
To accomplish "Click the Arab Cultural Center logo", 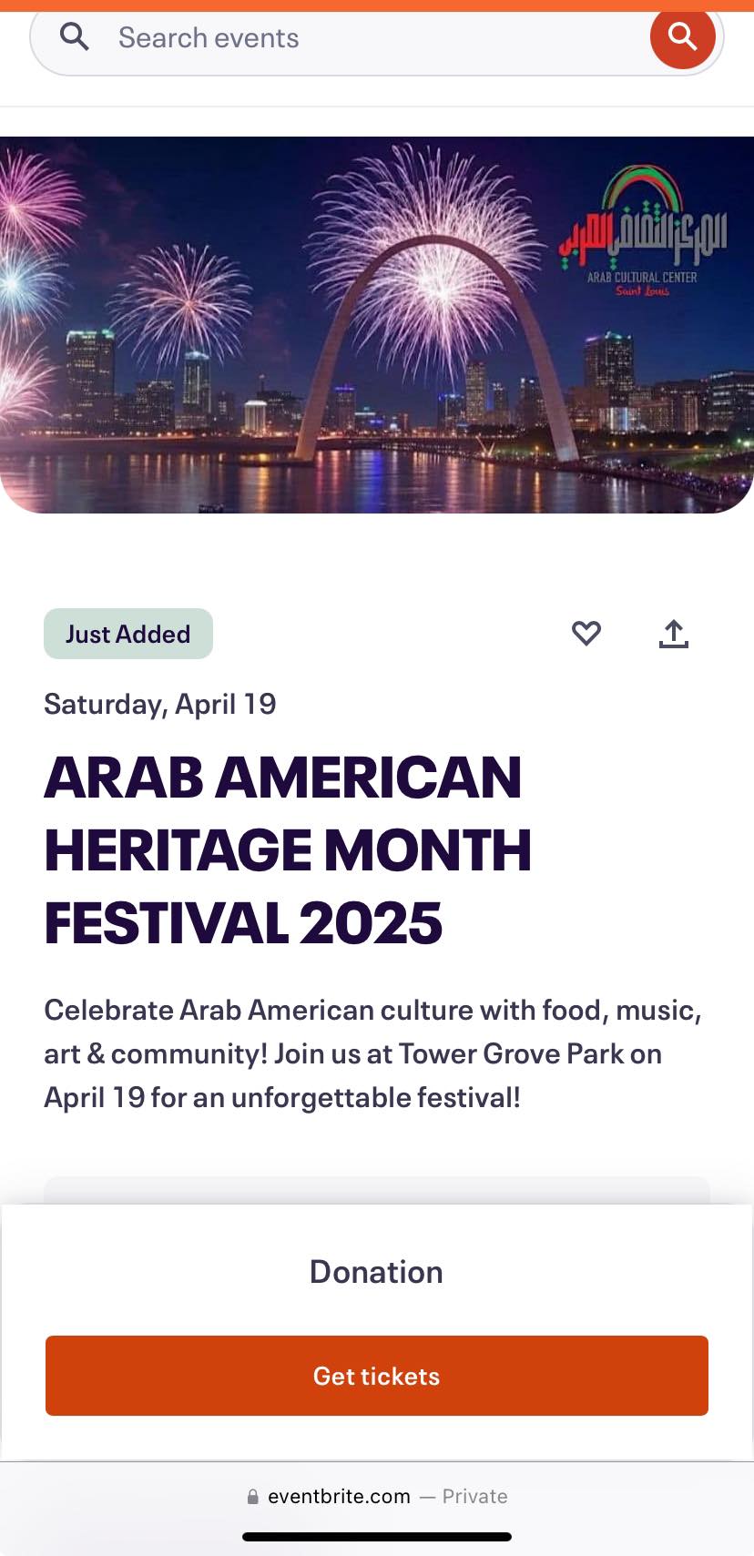I will coord(643,233).
